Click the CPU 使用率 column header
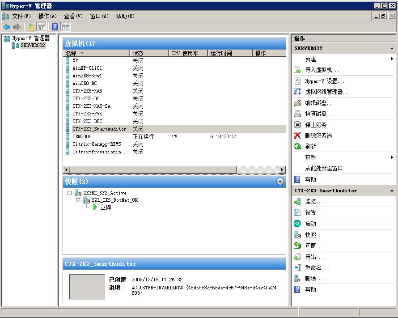This screenshot has width=398, height=318. (188, 53)
